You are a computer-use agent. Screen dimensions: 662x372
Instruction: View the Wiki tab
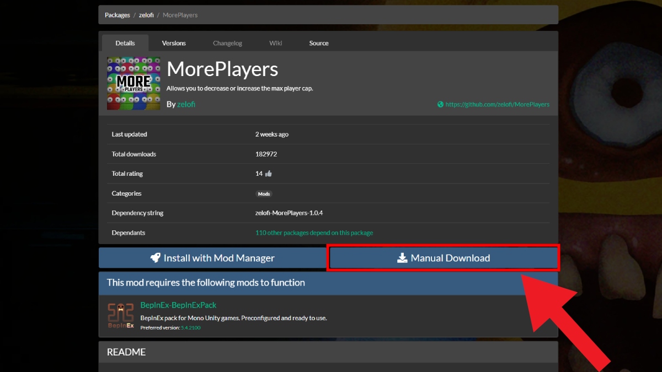point(275,42)
